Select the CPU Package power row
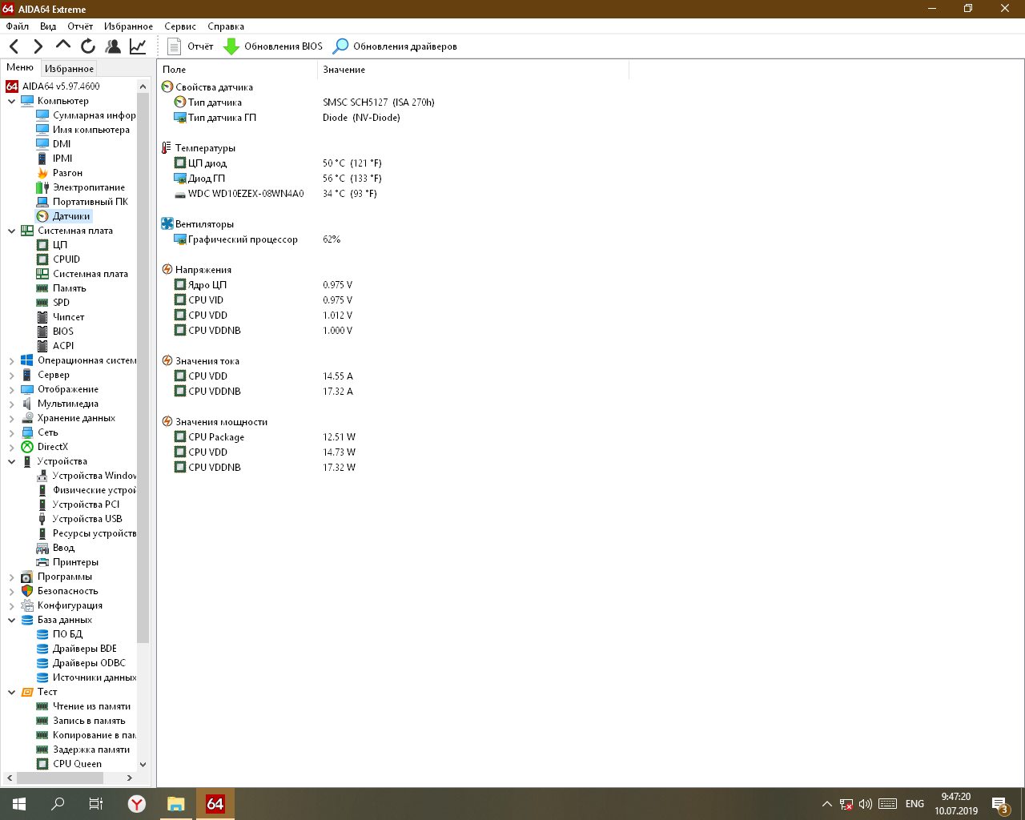 point(265,437)
